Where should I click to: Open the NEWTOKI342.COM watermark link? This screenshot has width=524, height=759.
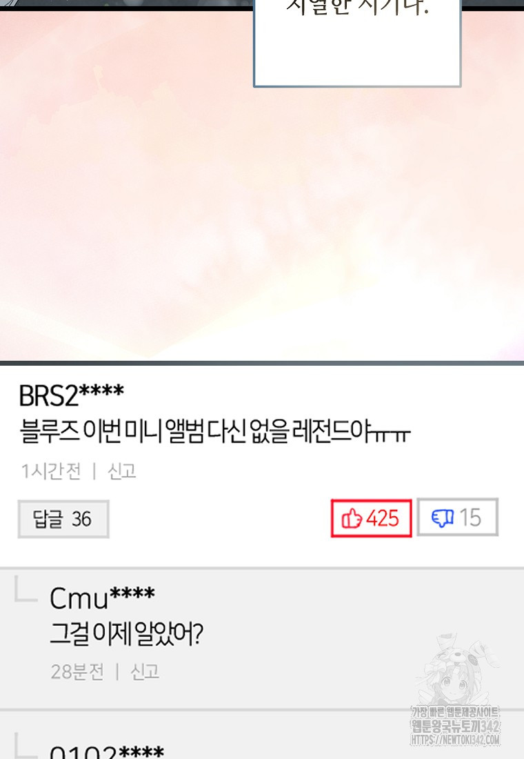(455, 740)
